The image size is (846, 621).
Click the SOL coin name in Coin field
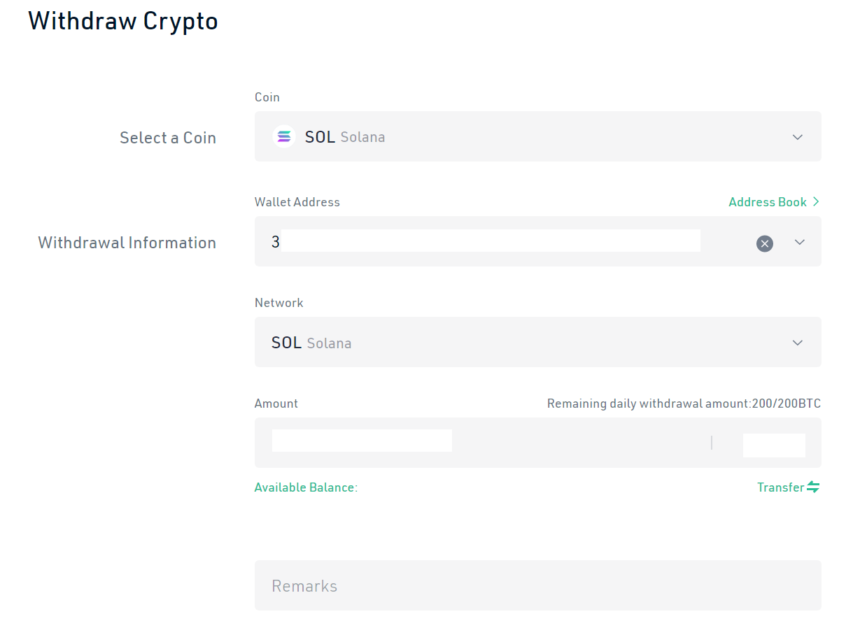click(320, 137)
